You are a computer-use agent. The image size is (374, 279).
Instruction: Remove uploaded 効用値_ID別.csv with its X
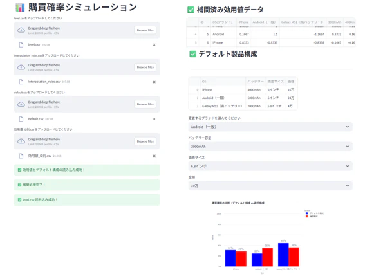(154, 156)
